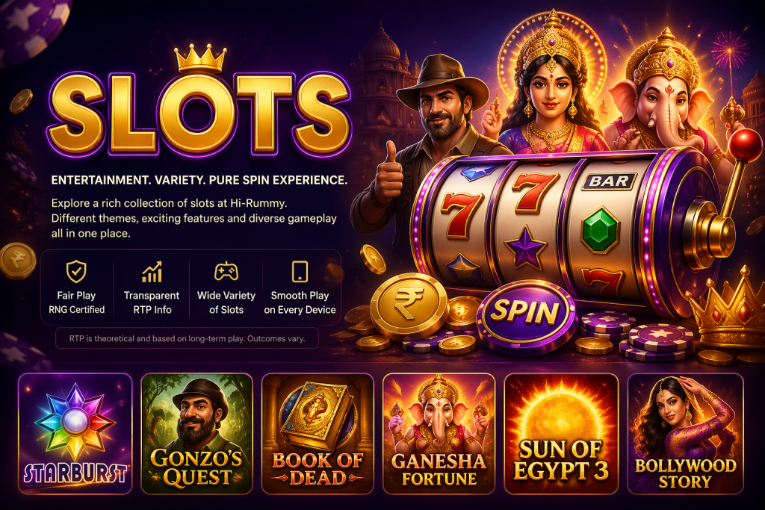Click the RTP is theoretical disclaimer box
The height and width of the screenshot is (510, 765).
click(x=187, y=338)
